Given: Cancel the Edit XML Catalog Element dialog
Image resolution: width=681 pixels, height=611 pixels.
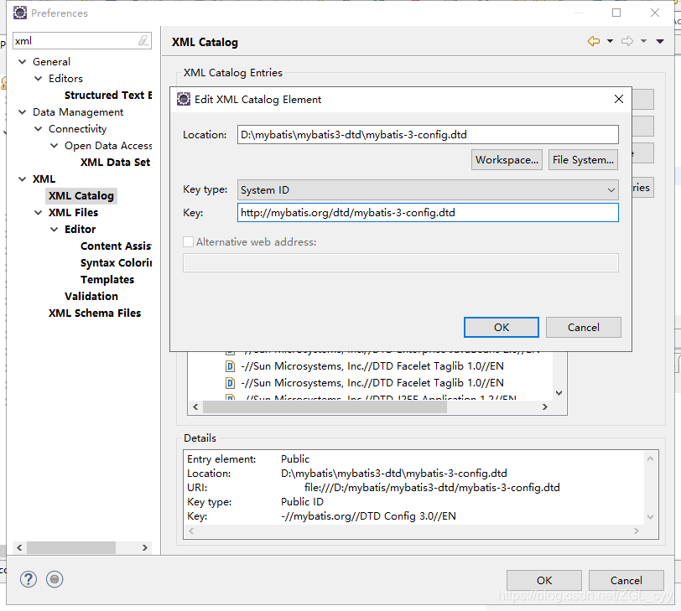Looking at the screenshot, I should click(x=583, y=327).
